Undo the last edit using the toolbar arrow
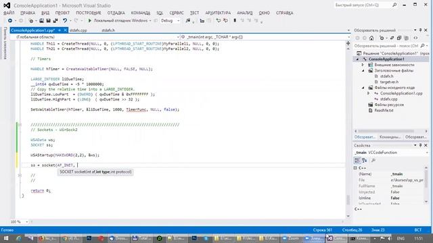 tap(65, 21)
